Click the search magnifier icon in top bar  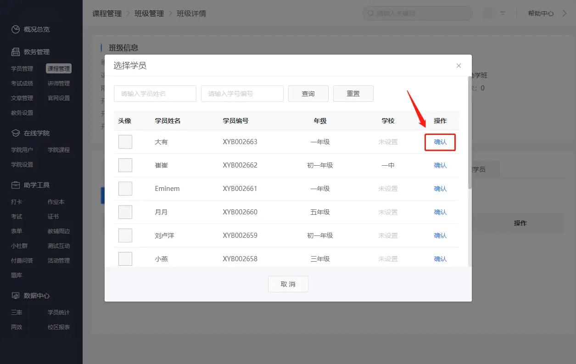point(370,13)
